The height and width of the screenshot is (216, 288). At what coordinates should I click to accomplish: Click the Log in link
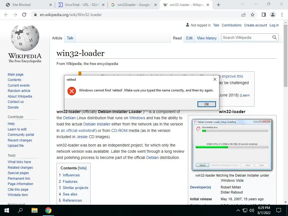pos(274,25)
